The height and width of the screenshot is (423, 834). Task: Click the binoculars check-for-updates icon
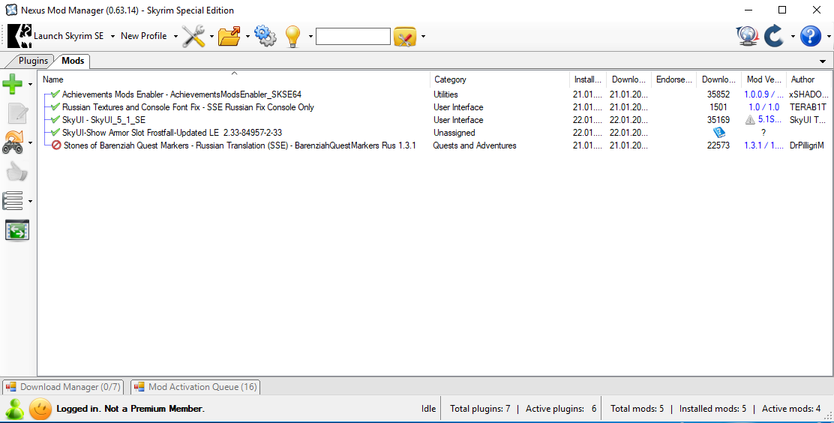pos(13,142)
